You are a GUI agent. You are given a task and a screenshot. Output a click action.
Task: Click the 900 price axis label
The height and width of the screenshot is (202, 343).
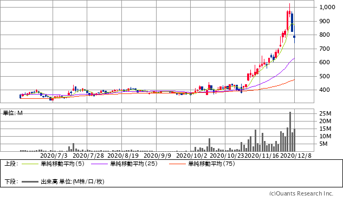tap(325, 21)
